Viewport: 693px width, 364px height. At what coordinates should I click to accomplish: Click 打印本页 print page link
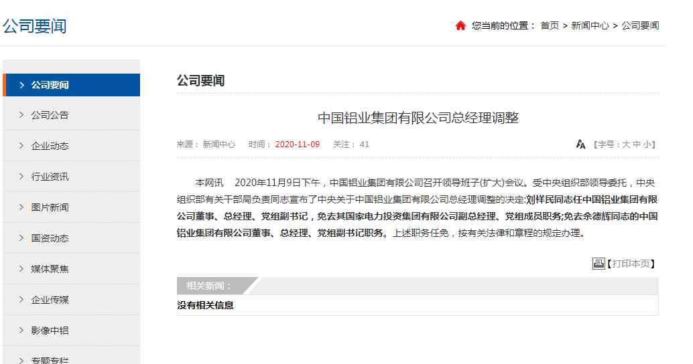click(631, 264)
